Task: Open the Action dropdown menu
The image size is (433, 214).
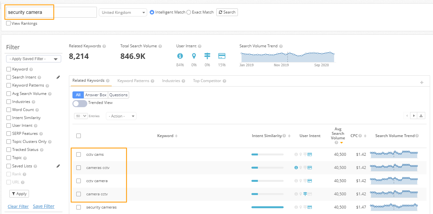Action: tap(121, 116)
